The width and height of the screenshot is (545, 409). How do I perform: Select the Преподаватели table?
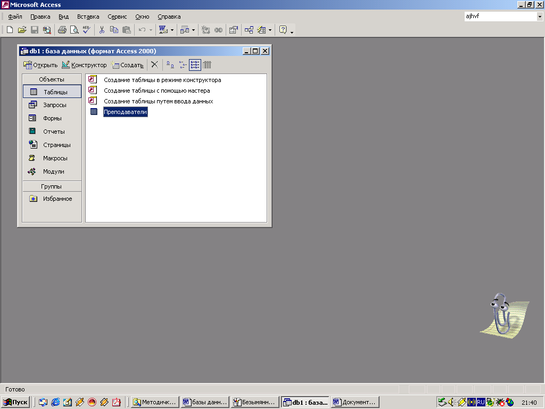point(126,112)
